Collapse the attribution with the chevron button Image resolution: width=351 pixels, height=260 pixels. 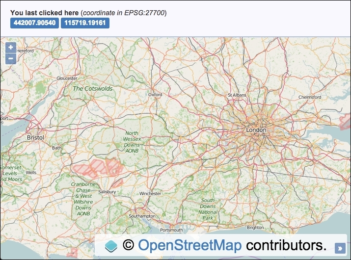pos(340,248)
